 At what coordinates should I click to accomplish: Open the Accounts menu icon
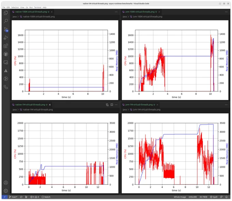(x=6, y=183)
